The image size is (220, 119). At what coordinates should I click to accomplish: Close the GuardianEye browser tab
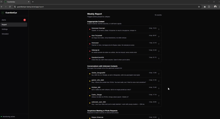tap(29, 2)
